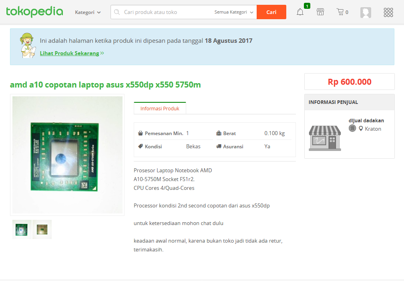Open the Tokopedia logo homepage
The height and width of the screenshot is (281, 404).
click(34, 12)
